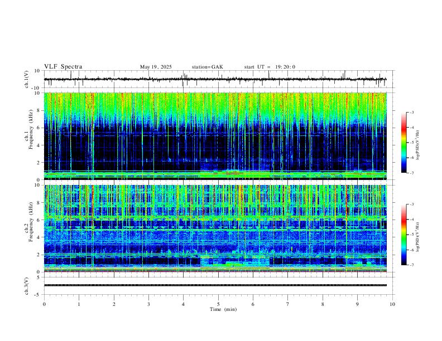Click time axis tick label "2"
442x341 pixels.
coord(114,304)
